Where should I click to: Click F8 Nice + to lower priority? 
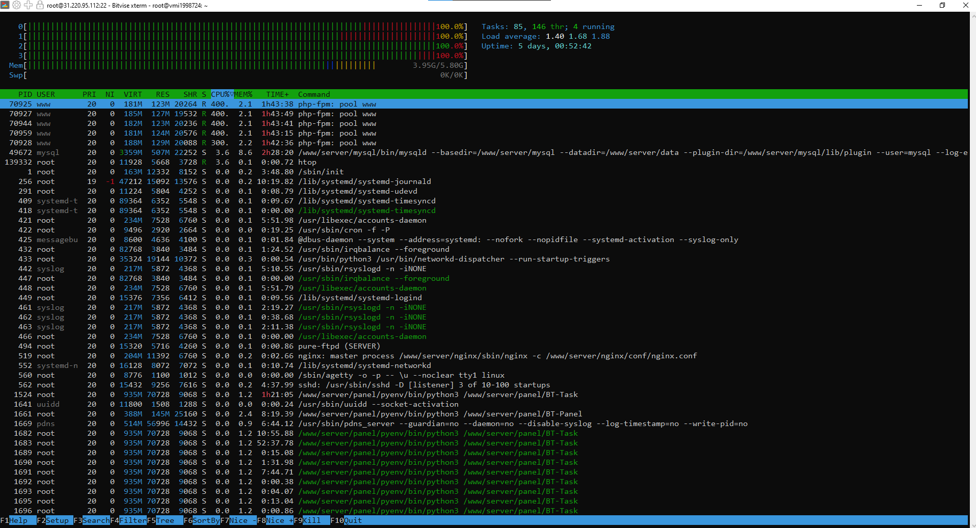coord(279,520)
